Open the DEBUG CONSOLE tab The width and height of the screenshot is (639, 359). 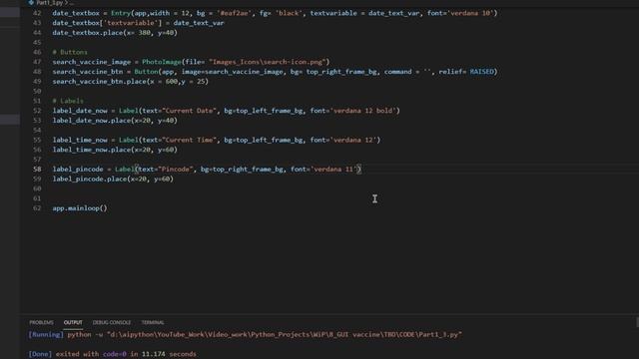pos(112,322)
